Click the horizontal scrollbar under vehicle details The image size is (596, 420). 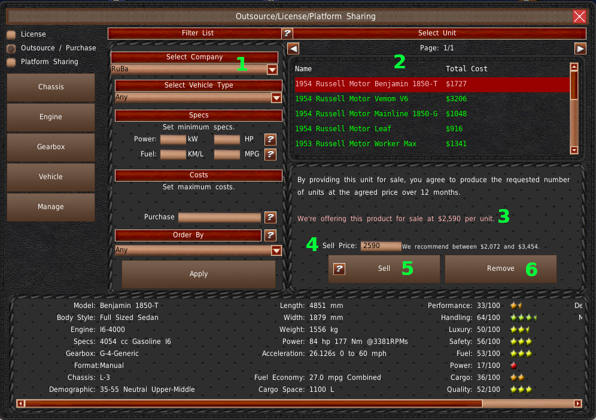pyautogui.click(x=251, y=404)
